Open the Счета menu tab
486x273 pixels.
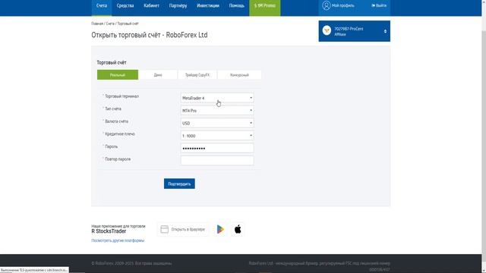[102, 6]
